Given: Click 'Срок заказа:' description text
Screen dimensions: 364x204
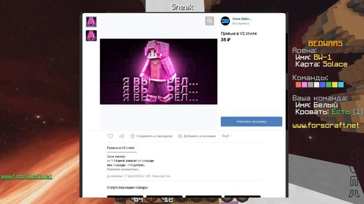Looking at the screenshot, I should [116, 156].
